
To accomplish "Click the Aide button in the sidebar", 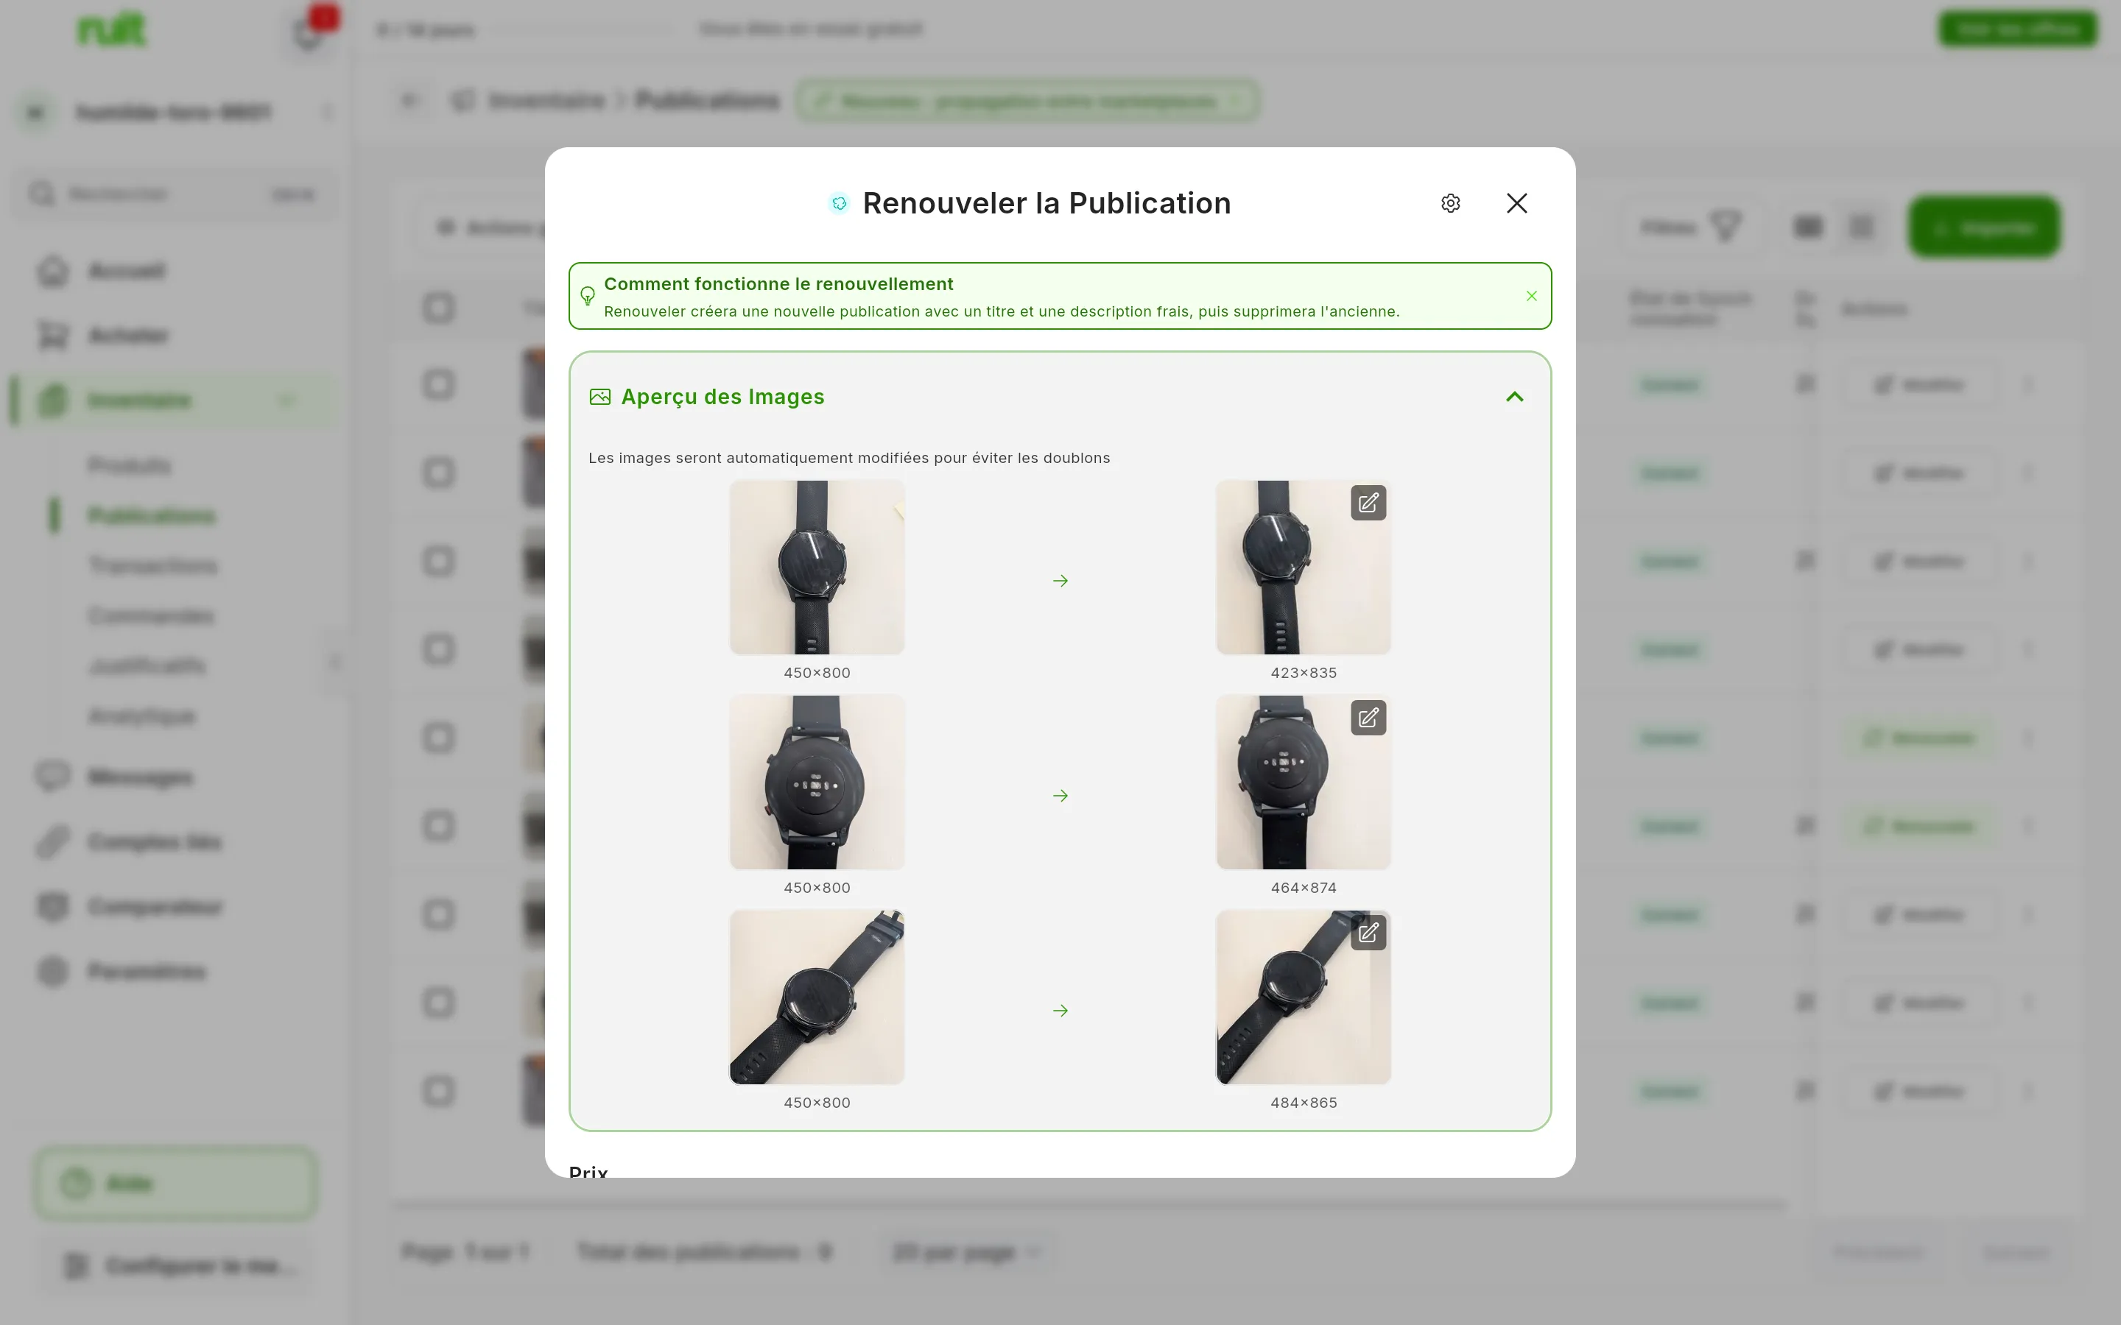I will pyautogui.click(x=175, y=1184).
